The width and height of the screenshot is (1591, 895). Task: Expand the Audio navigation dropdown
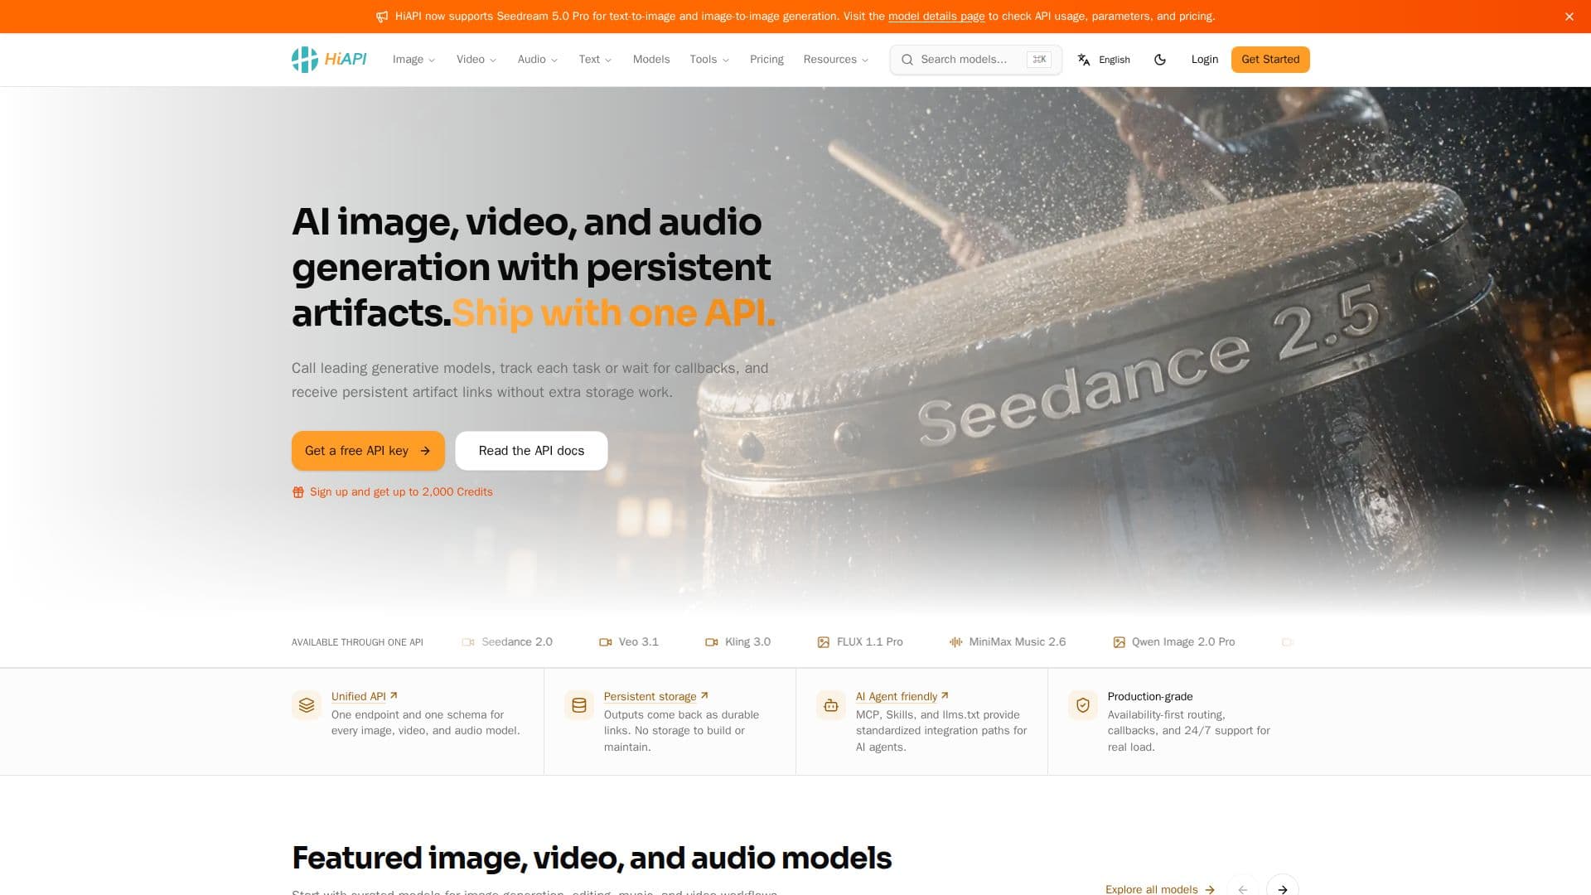(x=538, y=60)
